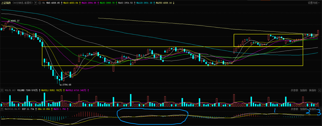Click the 30分钟线,前复权 period label
Screen dimensions: 322x126
coord(23,3)
